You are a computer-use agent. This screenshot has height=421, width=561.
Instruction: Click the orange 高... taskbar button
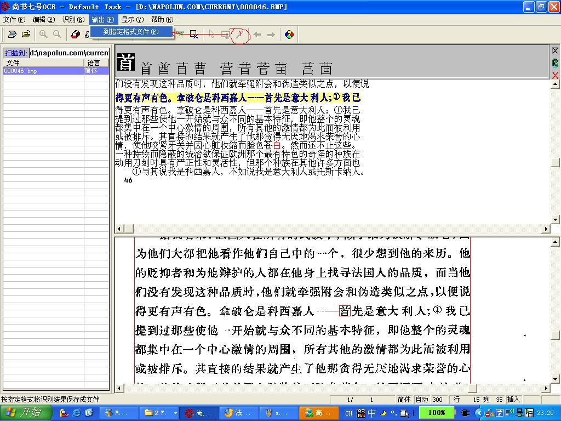coord(318,413)
